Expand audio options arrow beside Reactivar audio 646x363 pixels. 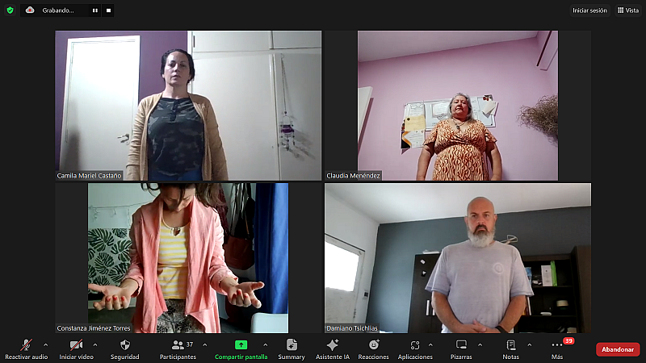45,344
